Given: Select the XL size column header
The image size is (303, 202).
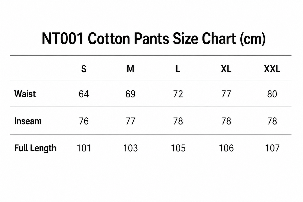Looking at the screenshot, I should (226, 69).
